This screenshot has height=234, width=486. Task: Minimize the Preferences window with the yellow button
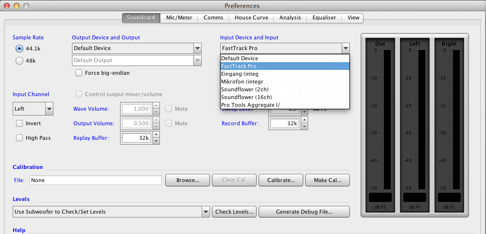[x=17, y=5]
